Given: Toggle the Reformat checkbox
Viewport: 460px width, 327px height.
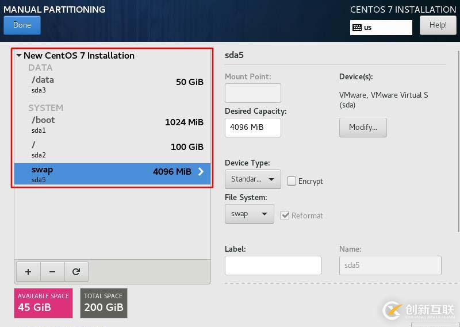Looking at the screenshot, I should tap(285, 216).
